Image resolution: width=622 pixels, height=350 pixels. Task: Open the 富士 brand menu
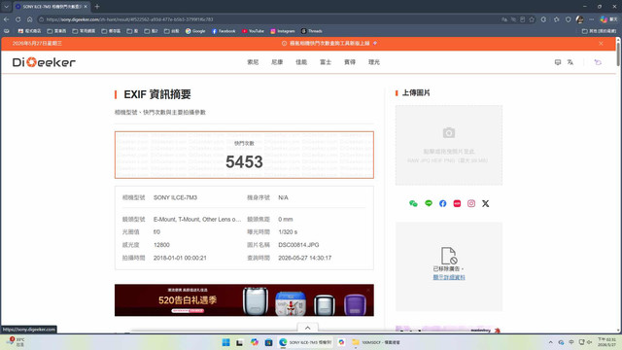[326, 62]
